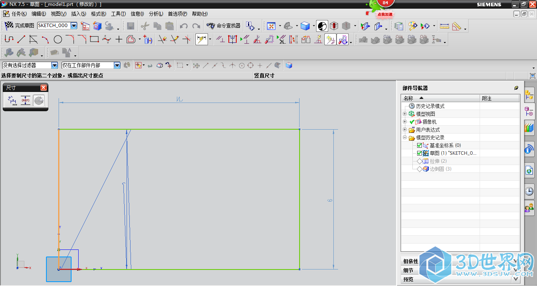Viewport: 537px width, 286px height.
Task: Open the 插入(S) menu
Action: tap(79, 14)
